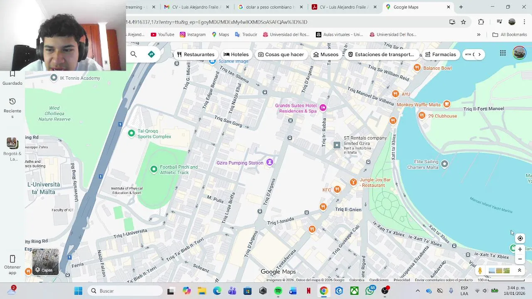Toggle the Capas layers thumbnail
Screen dimensions: 532x299
46,262
